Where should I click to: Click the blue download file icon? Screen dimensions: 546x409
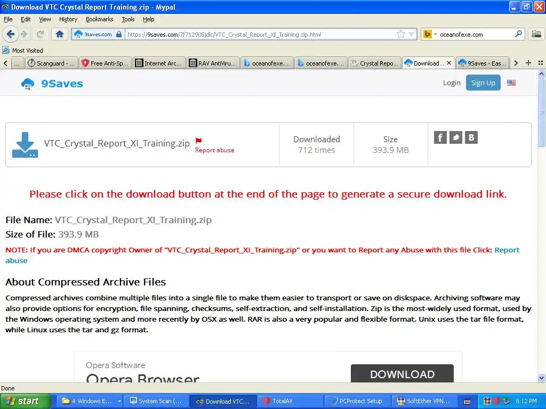25,145
